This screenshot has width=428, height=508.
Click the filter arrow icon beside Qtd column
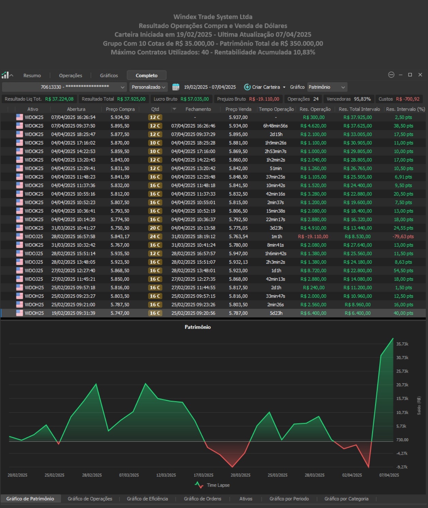[174, 109]
